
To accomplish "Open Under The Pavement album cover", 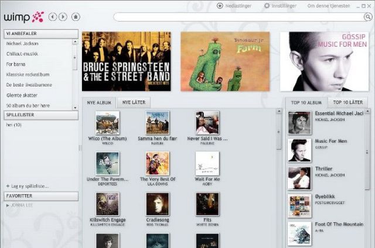I will [108, 164].
